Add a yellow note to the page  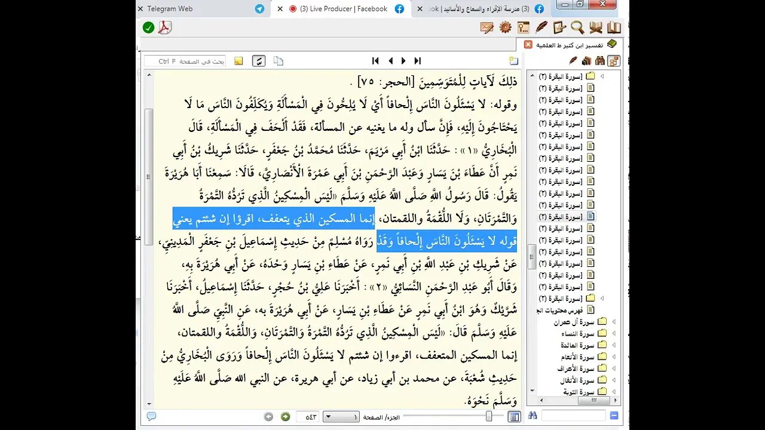tap(238, 61)
